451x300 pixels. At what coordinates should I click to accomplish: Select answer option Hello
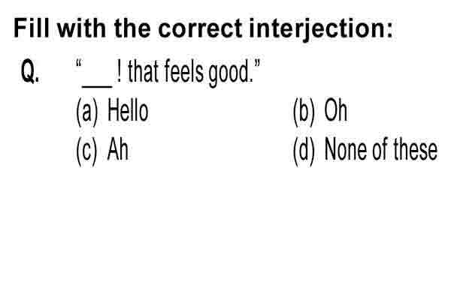[x=128, y=111]
